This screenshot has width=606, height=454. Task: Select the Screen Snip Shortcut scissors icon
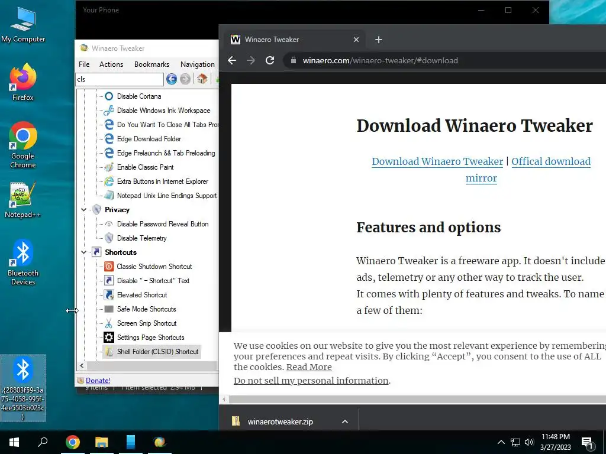pyautogui.click(x=109, y=323)
